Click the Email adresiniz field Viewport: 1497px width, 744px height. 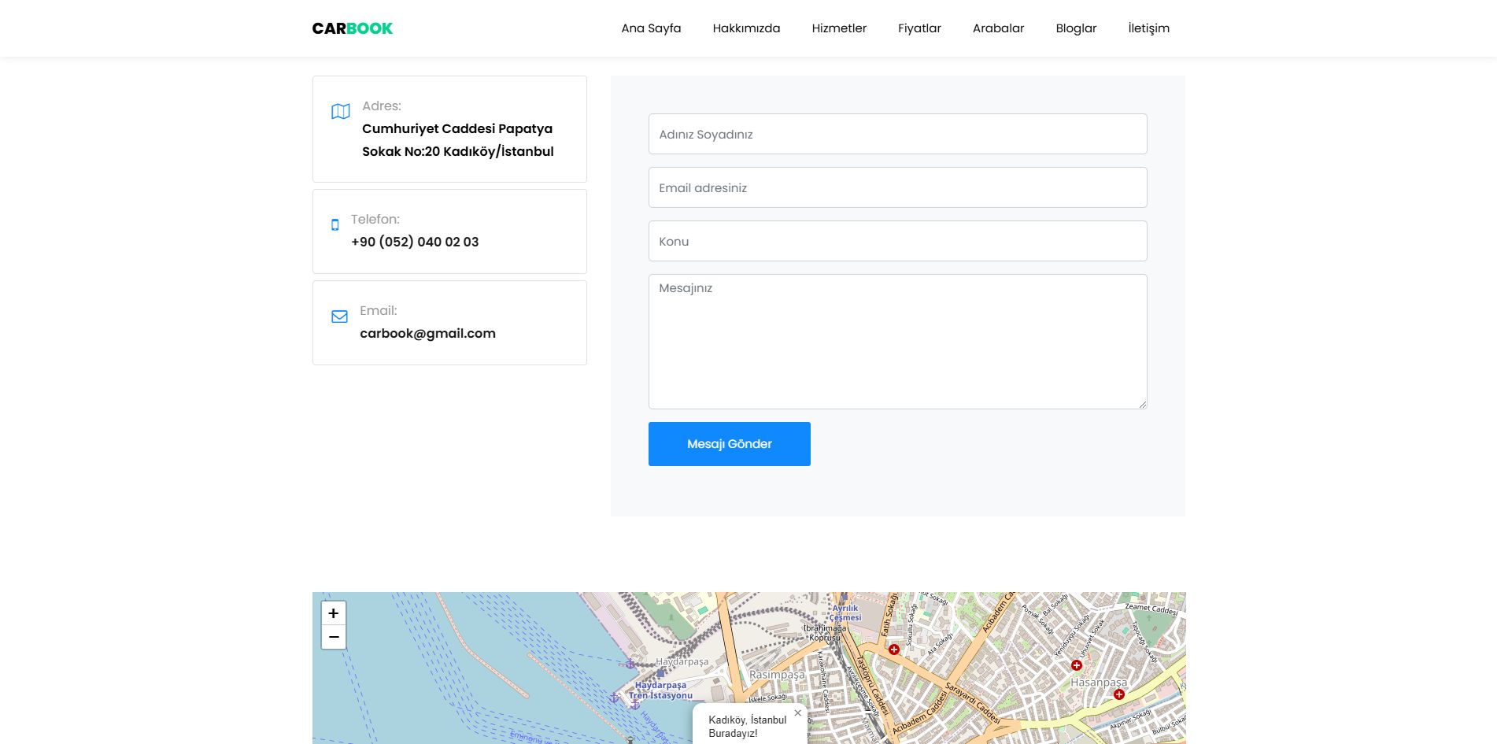(896, 187)
